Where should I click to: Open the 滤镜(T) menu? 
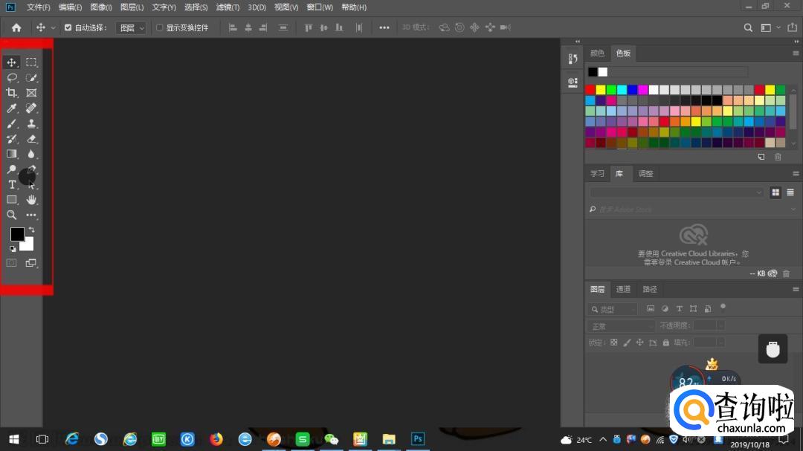click(x=228, y=7)
